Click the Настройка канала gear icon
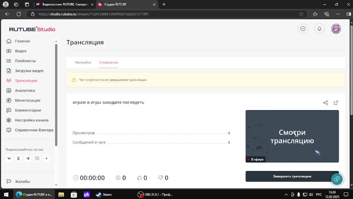The image size is (353, 199). [9, 120]
